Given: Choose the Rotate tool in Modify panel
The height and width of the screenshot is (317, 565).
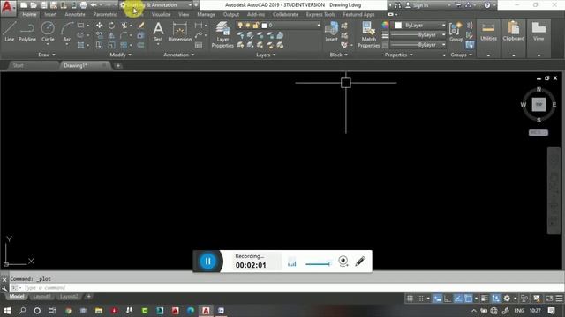Looking at the screenshot, I should tap(112, 26).
